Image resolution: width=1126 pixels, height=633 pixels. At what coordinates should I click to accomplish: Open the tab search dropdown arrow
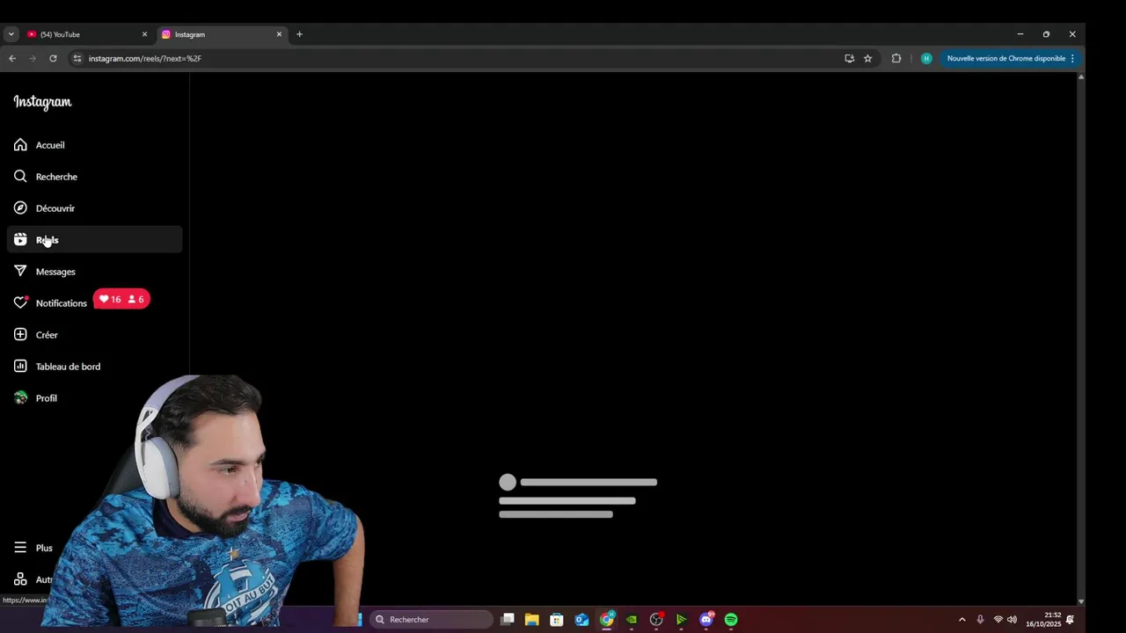[x=11, y=34]
